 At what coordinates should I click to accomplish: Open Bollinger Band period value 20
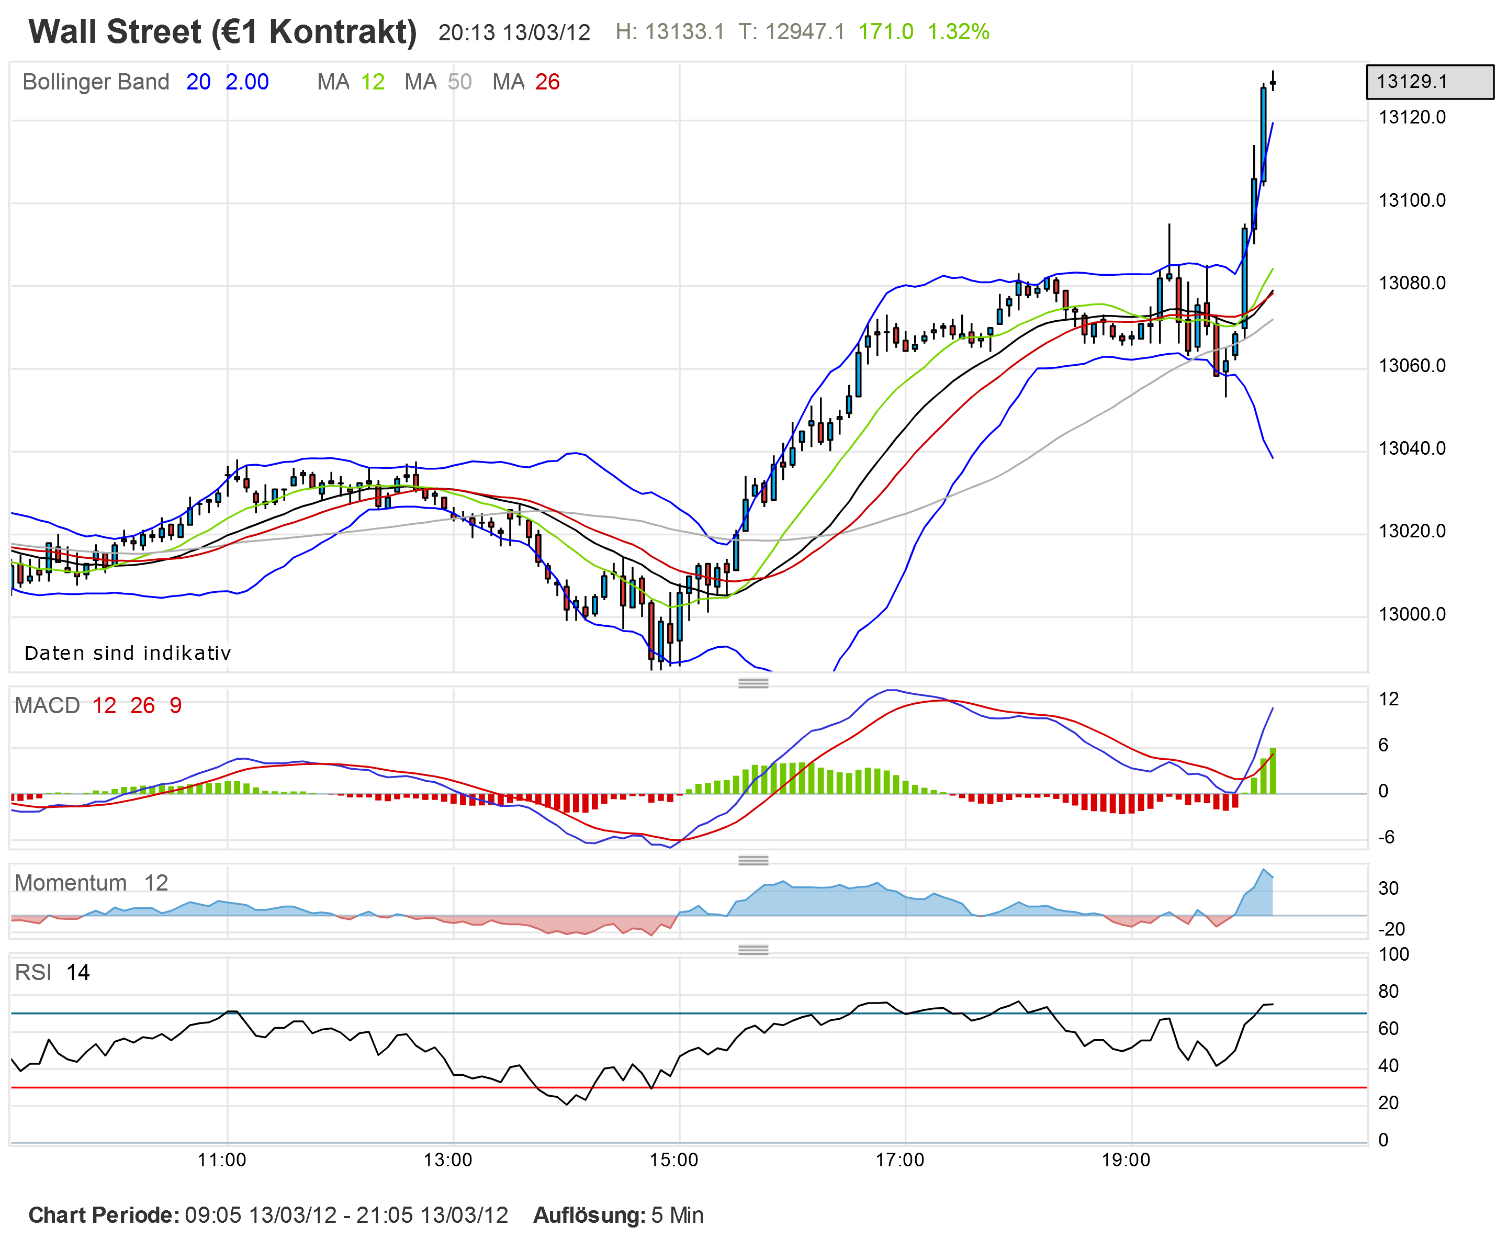pos(198,82)
